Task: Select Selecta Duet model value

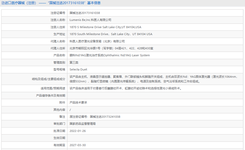Action: 78,69
